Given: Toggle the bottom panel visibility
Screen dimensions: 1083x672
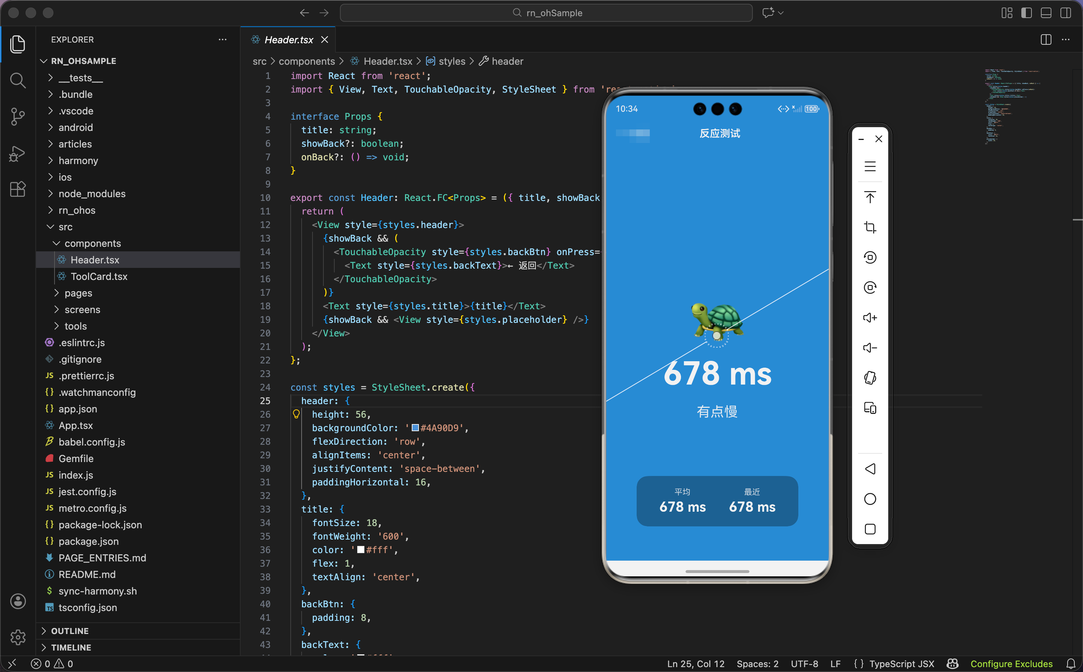Looking at the screenshot, I should click(x=1046, y=13).
